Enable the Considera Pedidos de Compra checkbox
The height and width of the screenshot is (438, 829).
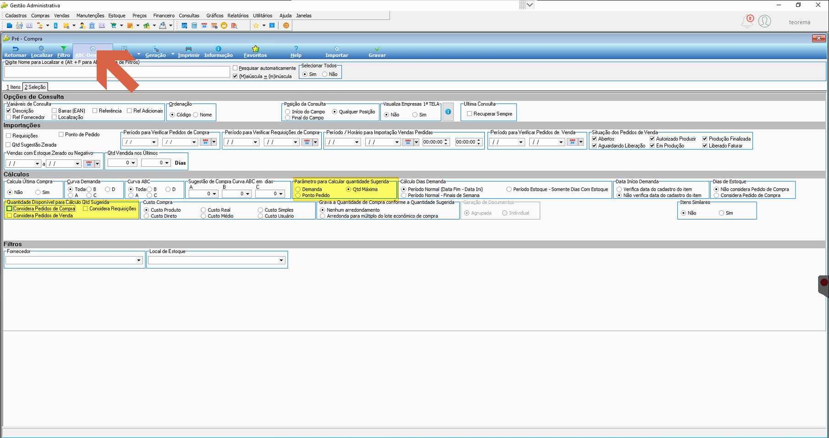point(9,208)
